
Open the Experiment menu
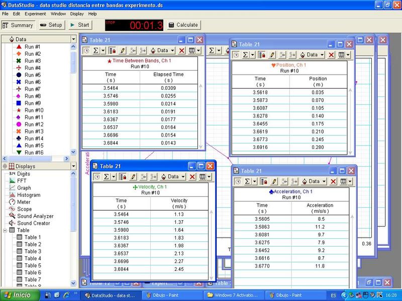coord(35,14)
